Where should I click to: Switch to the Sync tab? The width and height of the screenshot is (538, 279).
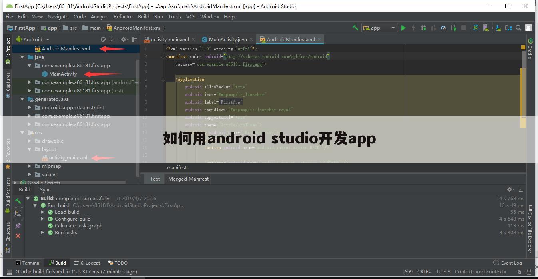click(45, 190)
